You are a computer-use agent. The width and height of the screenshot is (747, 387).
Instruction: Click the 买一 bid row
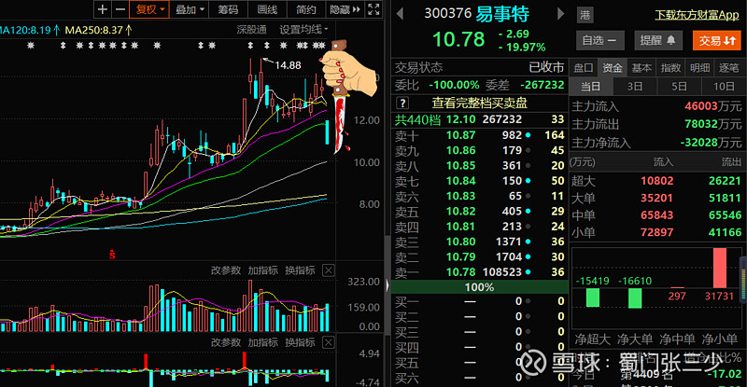pos(479,301)
